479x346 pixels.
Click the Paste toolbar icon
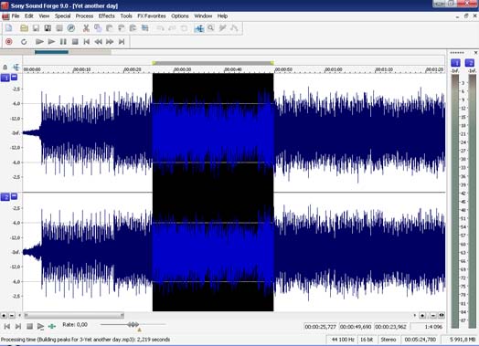point(110,28)
